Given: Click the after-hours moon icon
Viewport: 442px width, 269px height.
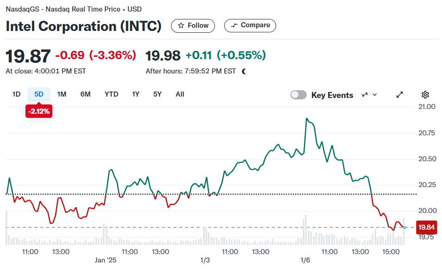Looking at the screenshot, I should tap(244, 71).
